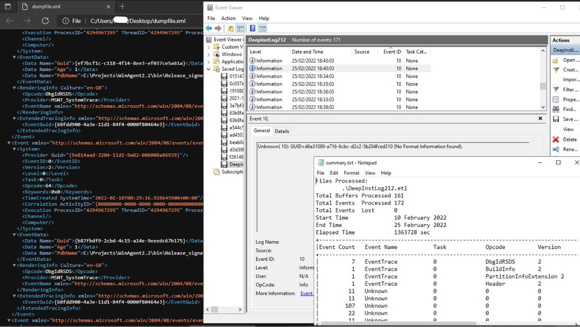Collapse the Saved Logs tree node

click(209, 69)
